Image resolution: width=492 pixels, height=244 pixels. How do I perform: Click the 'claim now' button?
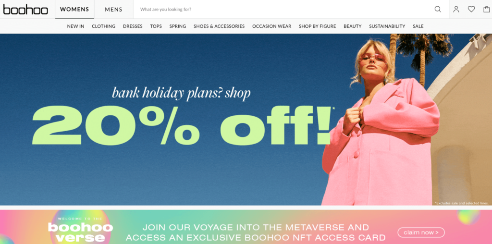click(421, 232)
